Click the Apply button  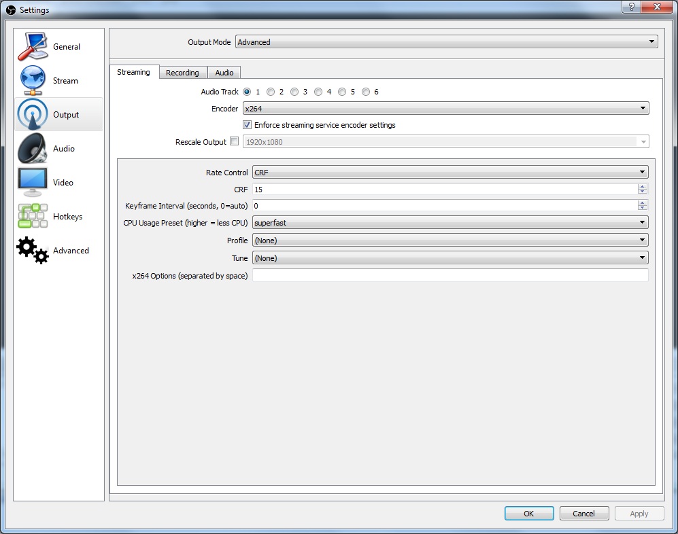tap(639, 513)
